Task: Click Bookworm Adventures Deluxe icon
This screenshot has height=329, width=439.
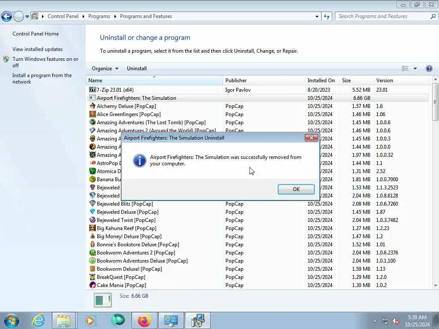Action: (x=93, y=260)
